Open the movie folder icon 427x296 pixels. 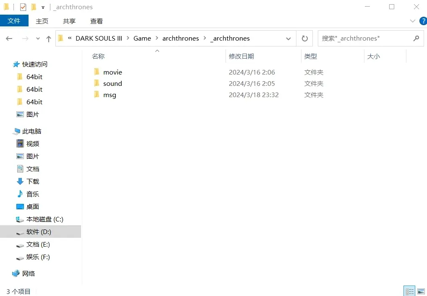pyautogui.click(x=97, y=72)
